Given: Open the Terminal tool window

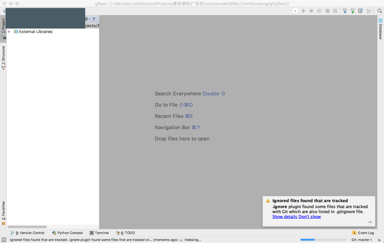Looking at the screenshot, I should (x=99, y=233).
